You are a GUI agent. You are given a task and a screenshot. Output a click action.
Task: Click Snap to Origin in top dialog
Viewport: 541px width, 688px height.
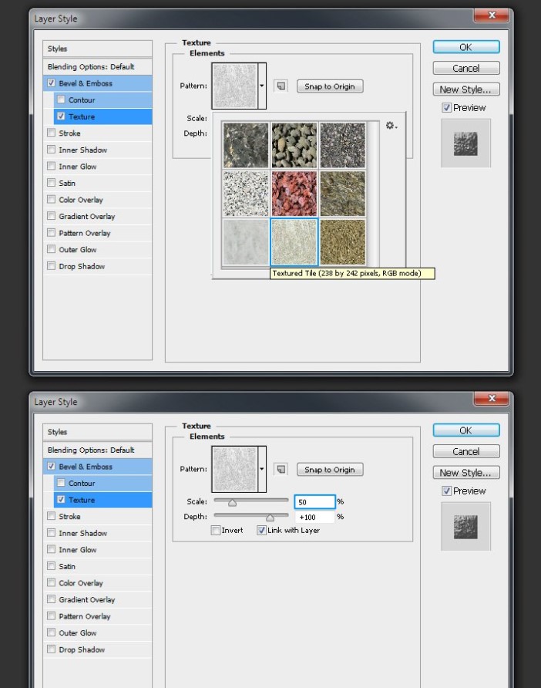click(330, 86)
